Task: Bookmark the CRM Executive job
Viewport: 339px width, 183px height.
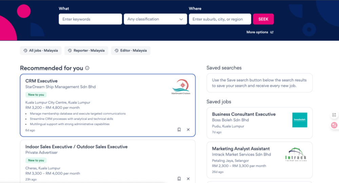Action: coord(179,130)
